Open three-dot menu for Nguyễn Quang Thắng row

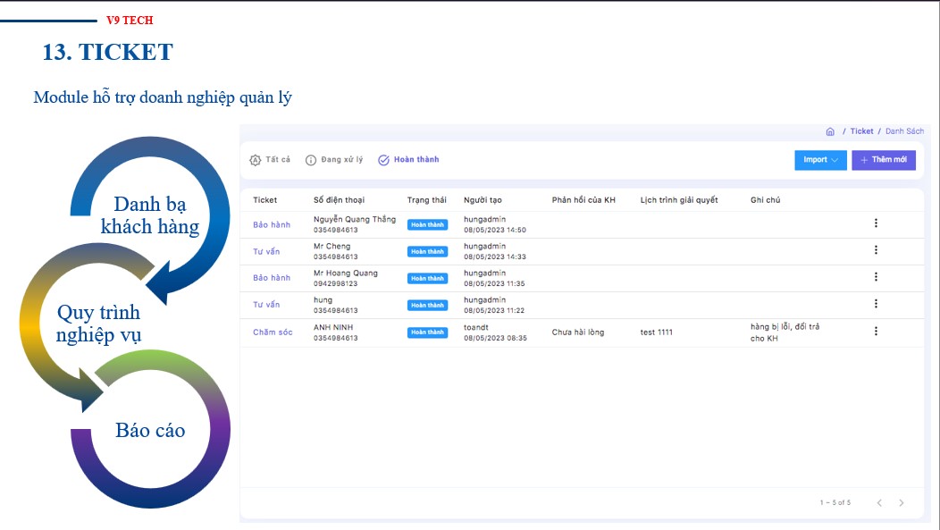tap(876, 223)
